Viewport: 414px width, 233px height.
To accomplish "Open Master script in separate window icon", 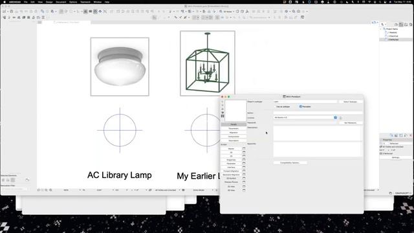I will click(244, 149).
